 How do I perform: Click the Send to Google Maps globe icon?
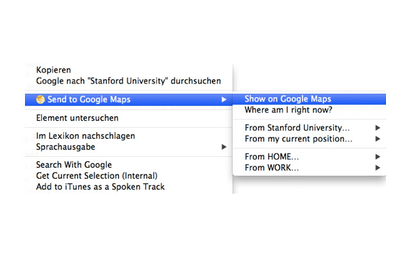[x=40, y=100]
